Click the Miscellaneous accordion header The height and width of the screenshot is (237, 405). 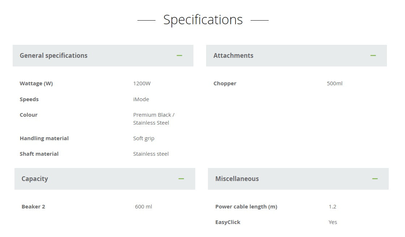(x=237, y=179)
